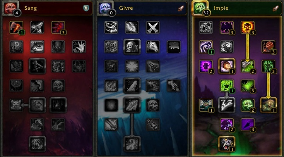This screenshot has height=157, width=284.
Task: Click the shield role icon beside Sang
Action: [x=86, y=8]
